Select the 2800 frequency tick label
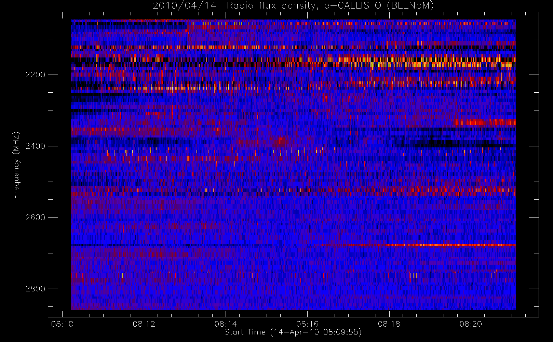Viewport: 553px width, 342px height. 36,289
